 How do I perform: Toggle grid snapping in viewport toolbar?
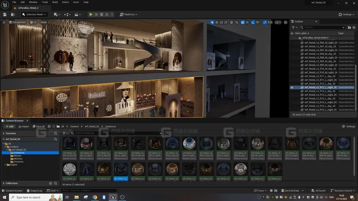[x=243, y=22]
